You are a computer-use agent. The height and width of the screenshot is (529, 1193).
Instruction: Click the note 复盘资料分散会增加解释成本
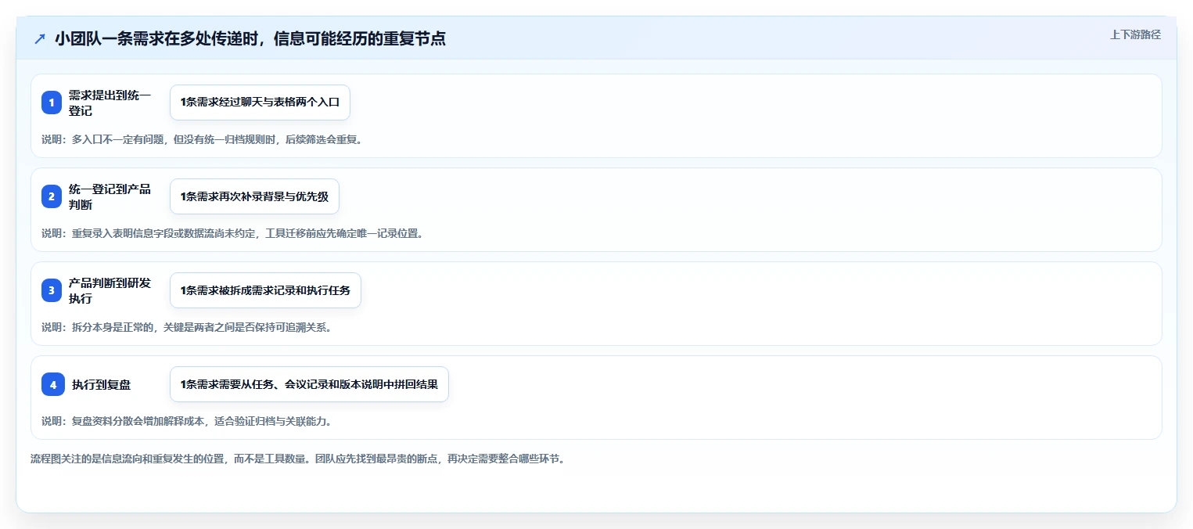point(187,421)
